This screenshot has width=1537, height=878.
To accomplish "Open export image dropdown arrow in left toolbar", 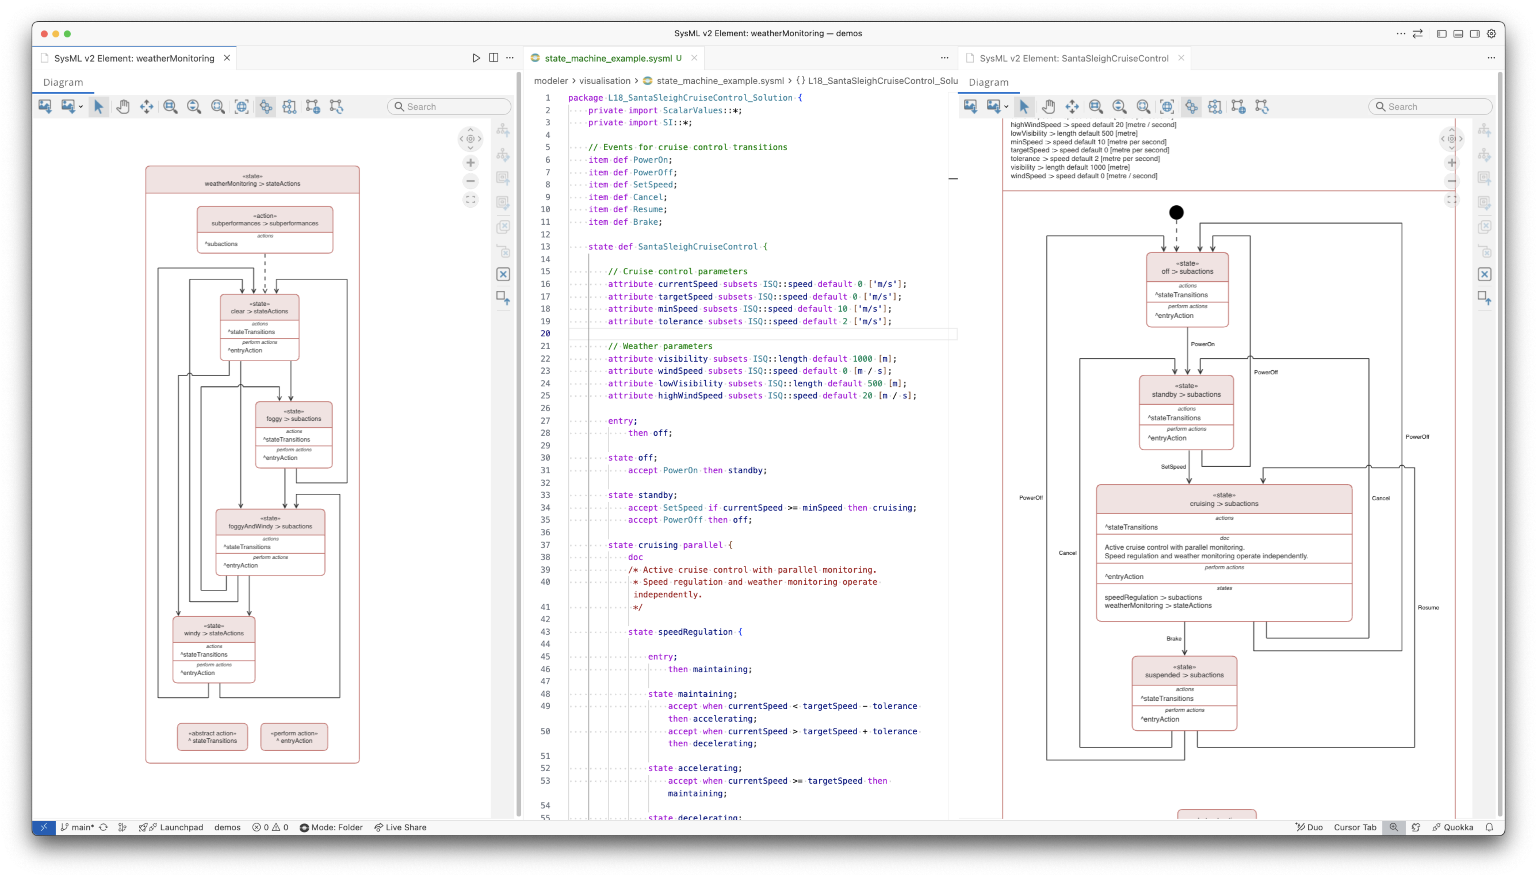I will 81,107.
